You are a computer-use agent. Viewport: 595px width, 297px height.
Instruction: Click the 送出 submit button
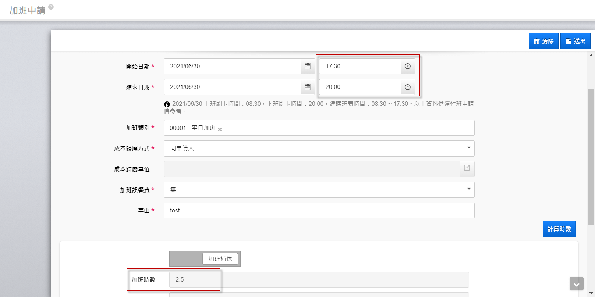[575, 41]
